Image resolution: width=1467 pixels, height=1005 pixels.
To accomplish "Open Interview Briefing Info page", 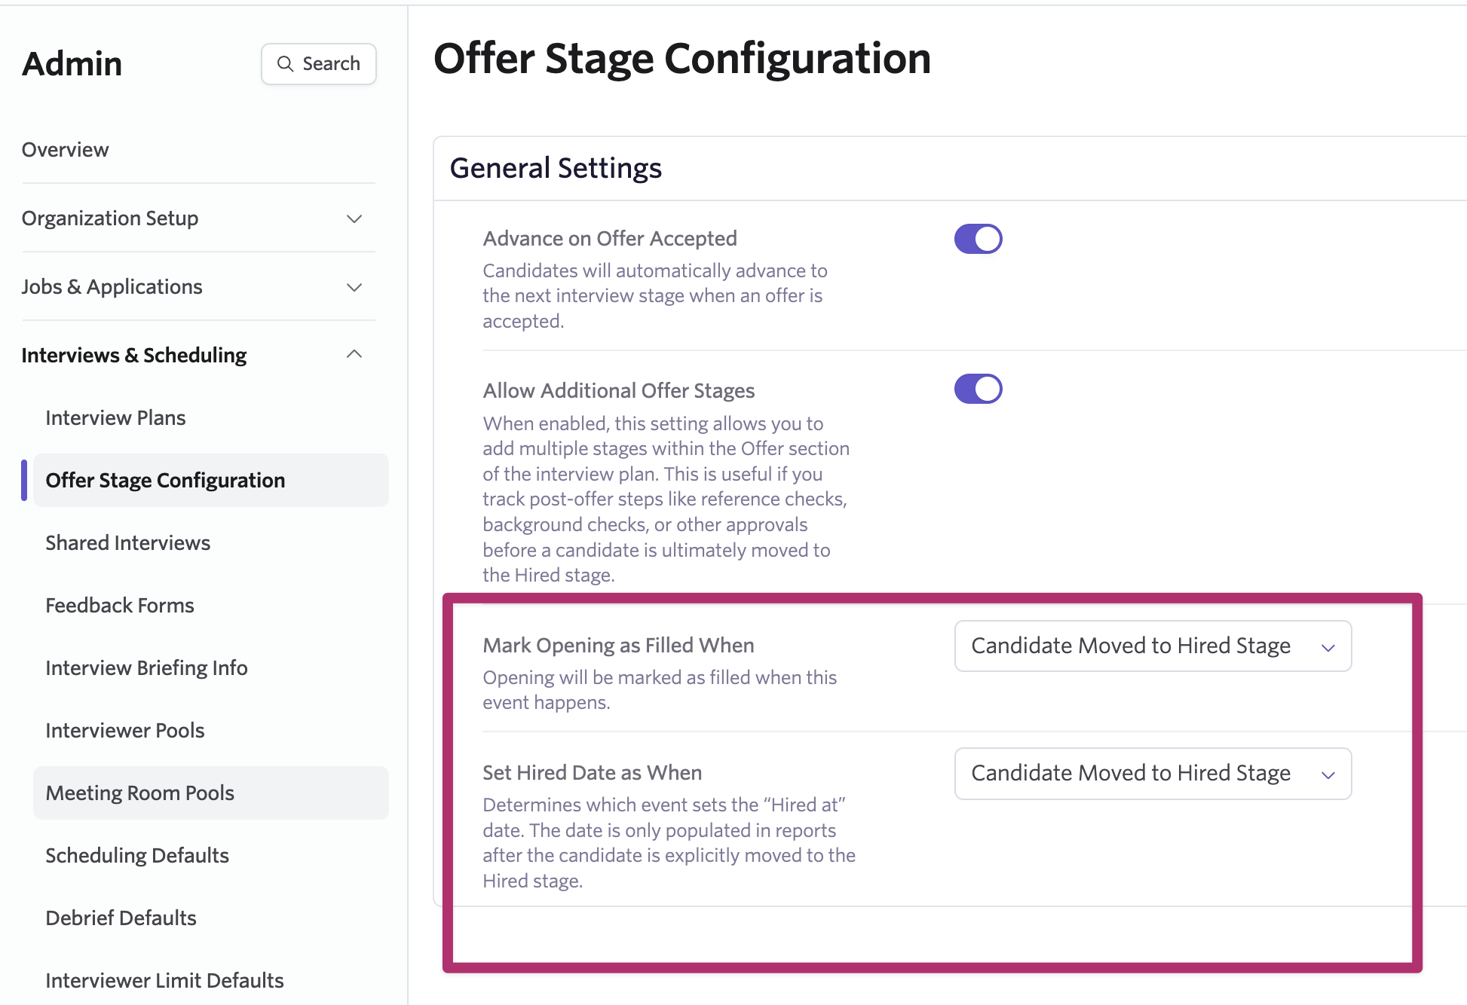I will click(146, 668).
